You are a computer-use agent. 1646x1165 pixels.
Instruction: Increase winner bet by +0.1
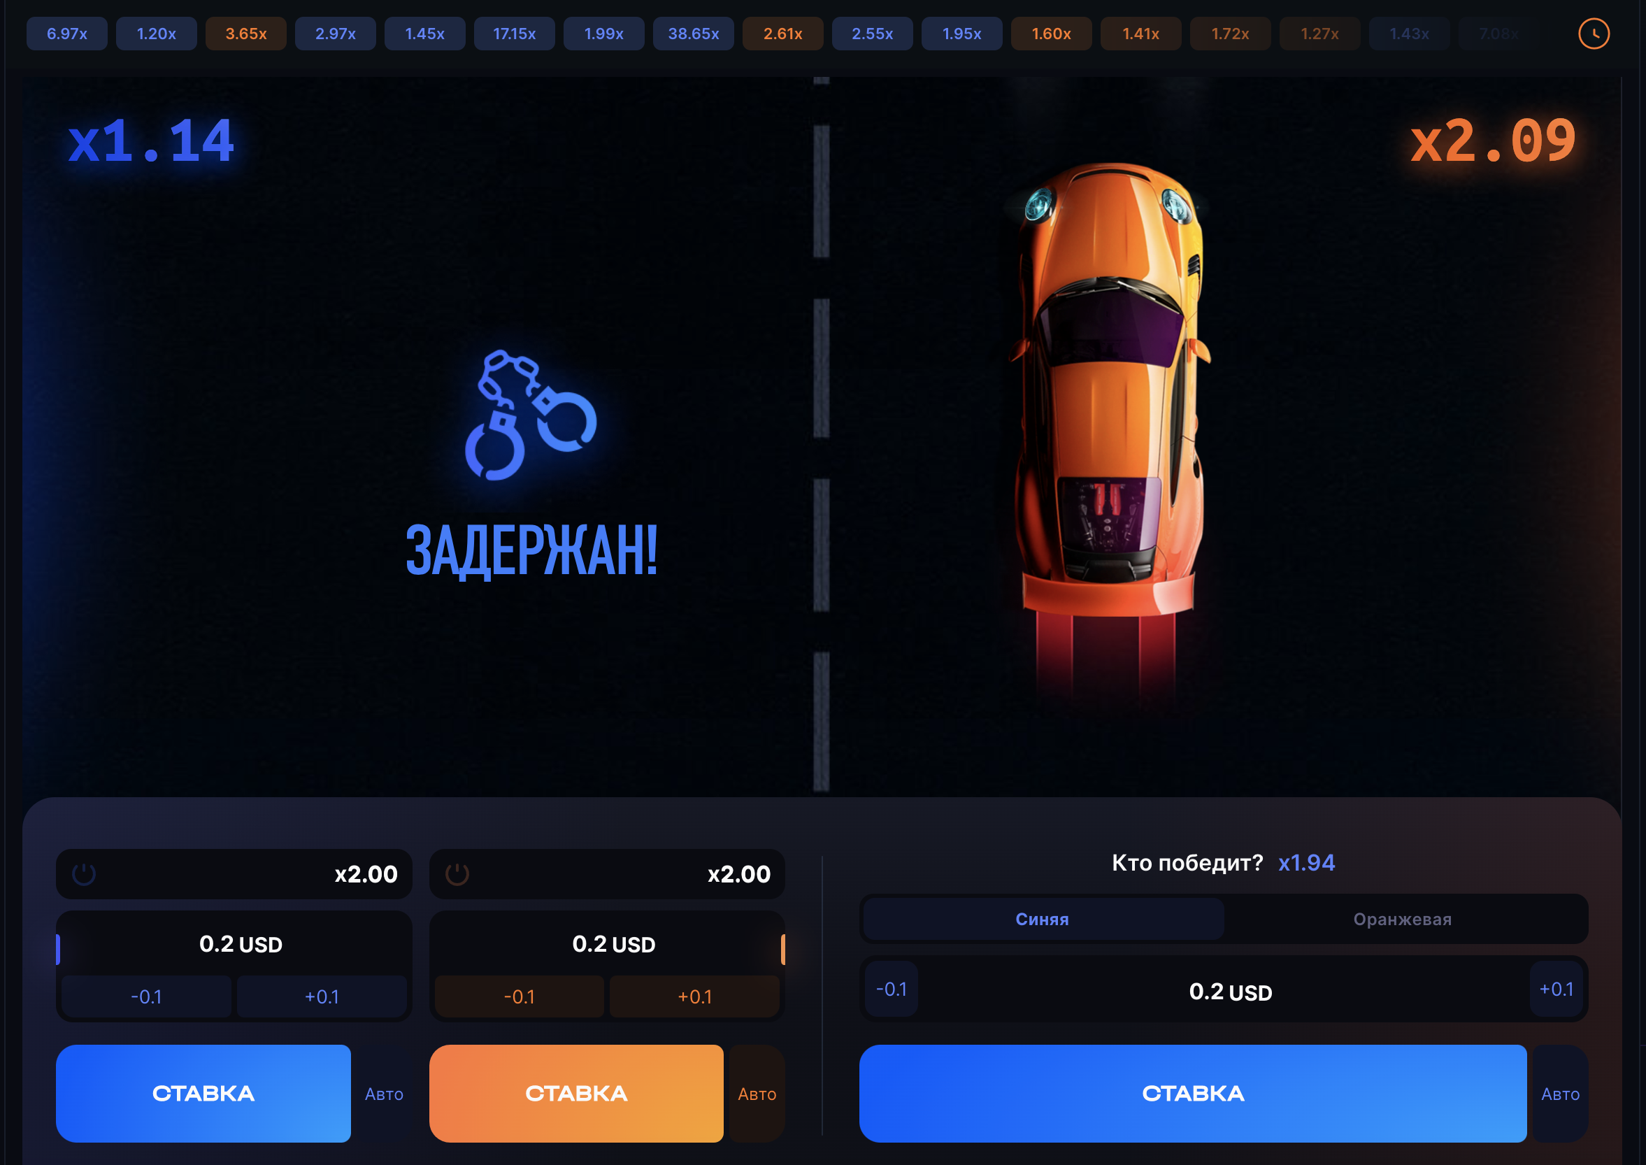[1556, 989]
